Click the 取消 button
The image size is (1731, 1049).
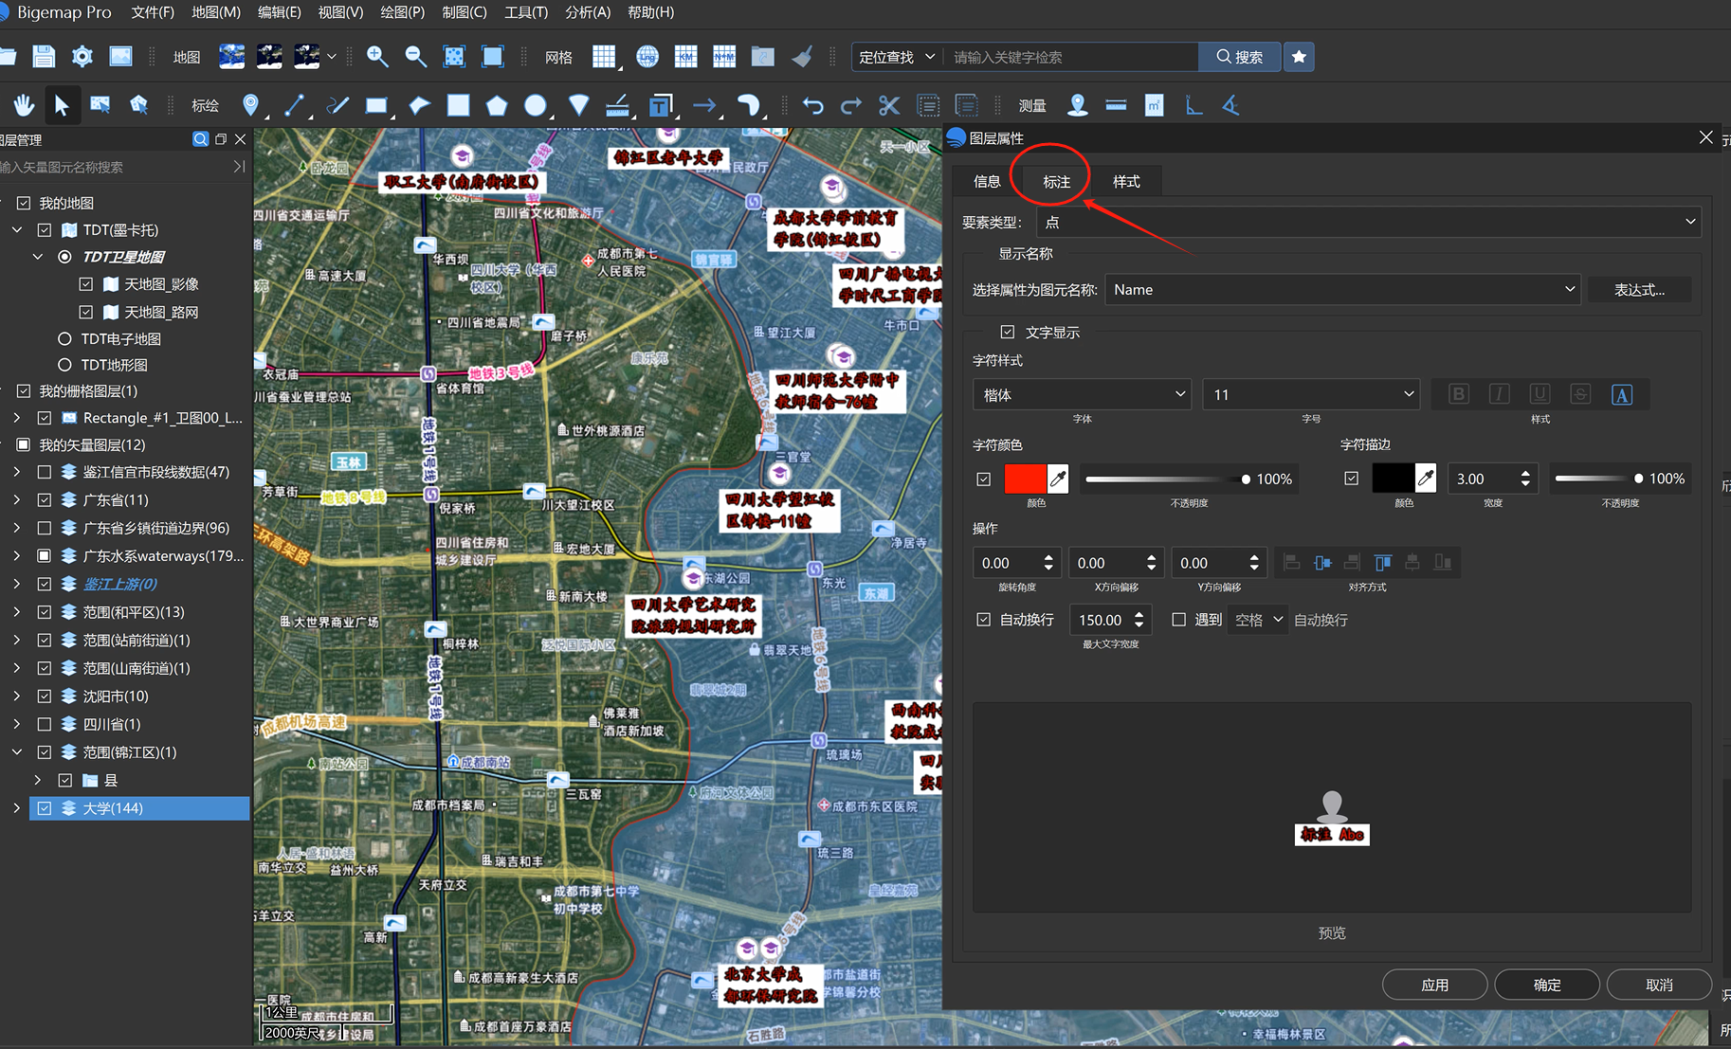coord(1659,985)
